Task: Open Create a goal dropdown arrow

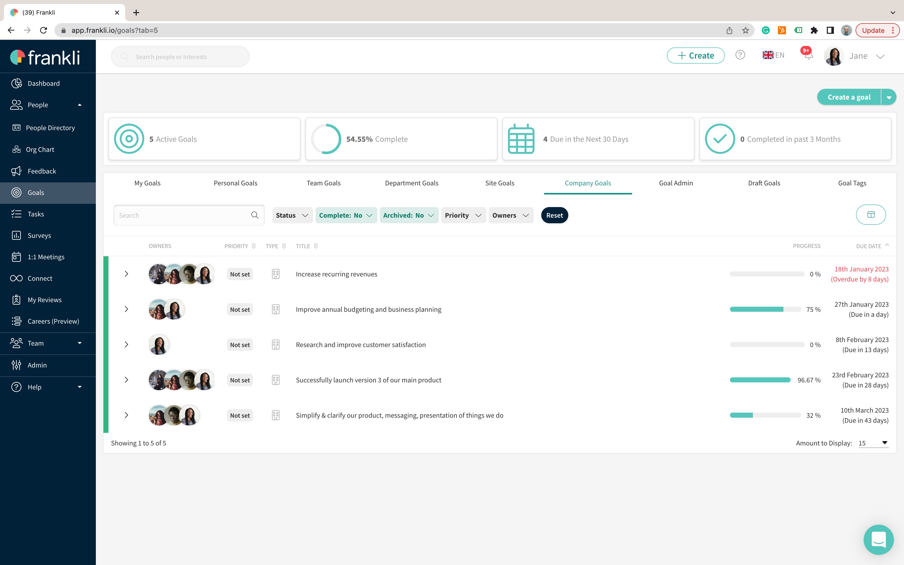Action: (889, 97)
